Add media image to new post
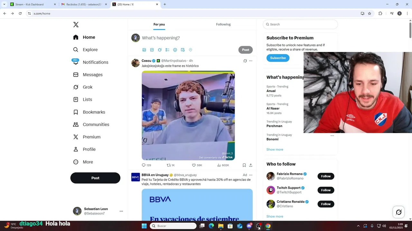412x231 pixels. pos(144,50)
